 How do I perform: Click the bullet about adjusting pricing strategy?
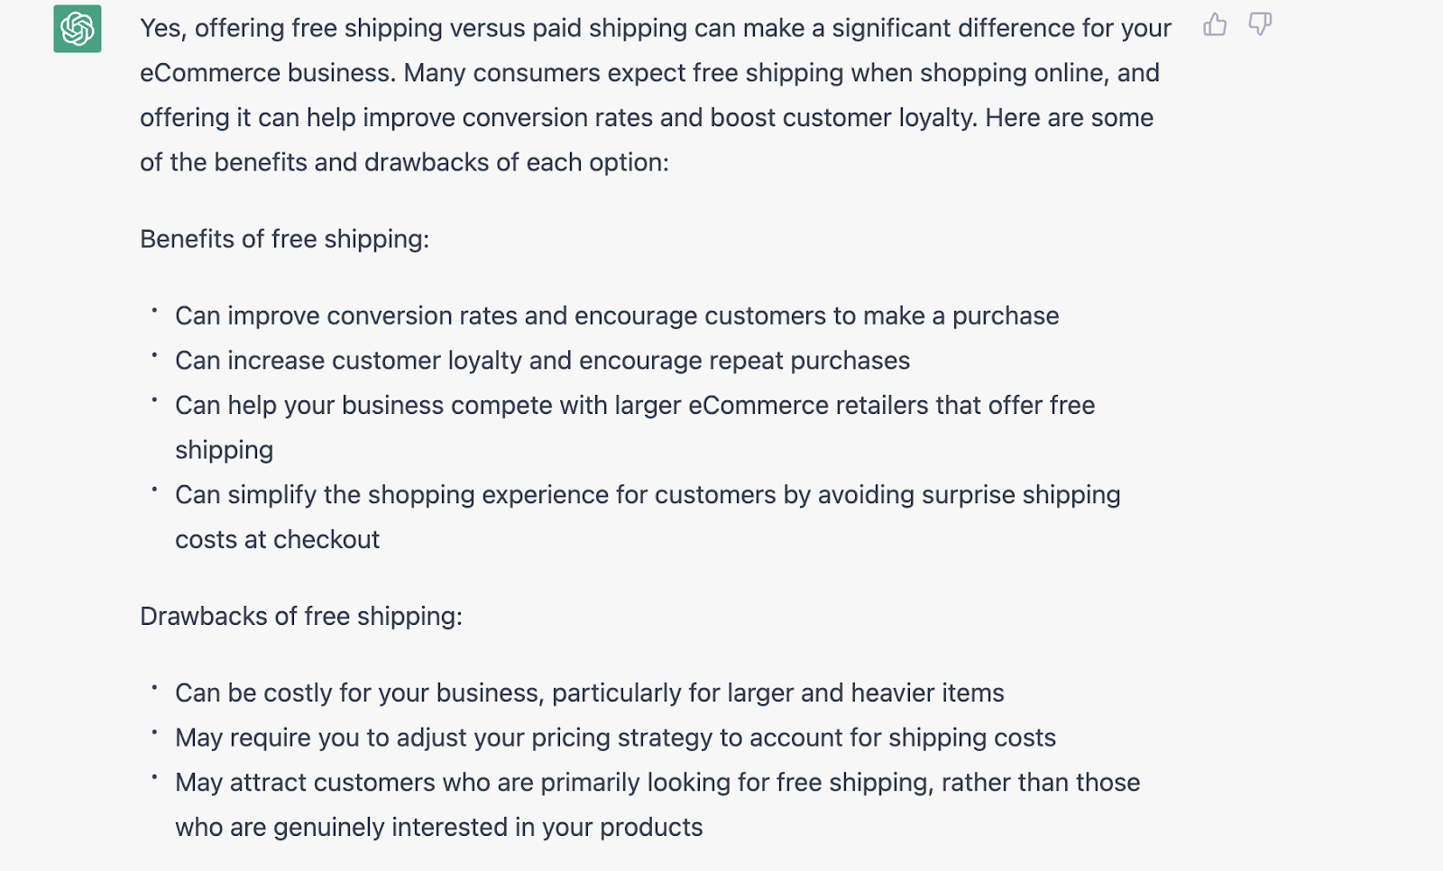click(615, 738)
